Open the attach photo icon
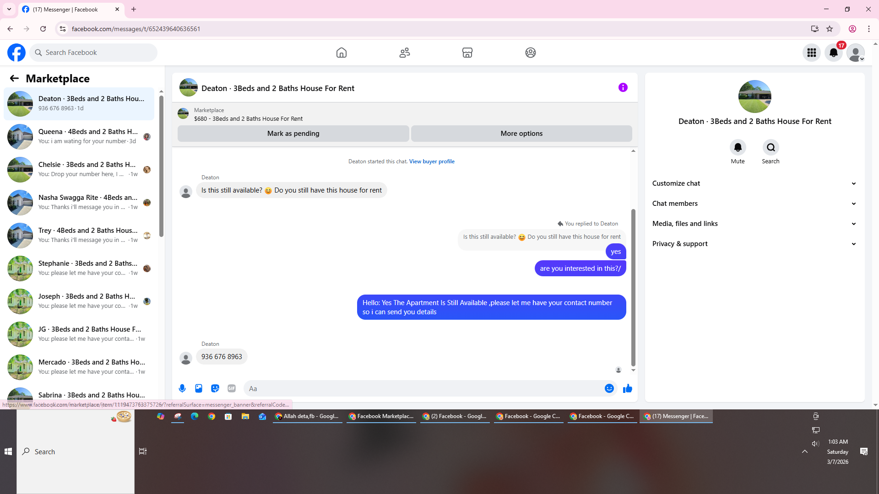This screenshot has width=879, height=494. pyautogui.click(x=199, y=388)
